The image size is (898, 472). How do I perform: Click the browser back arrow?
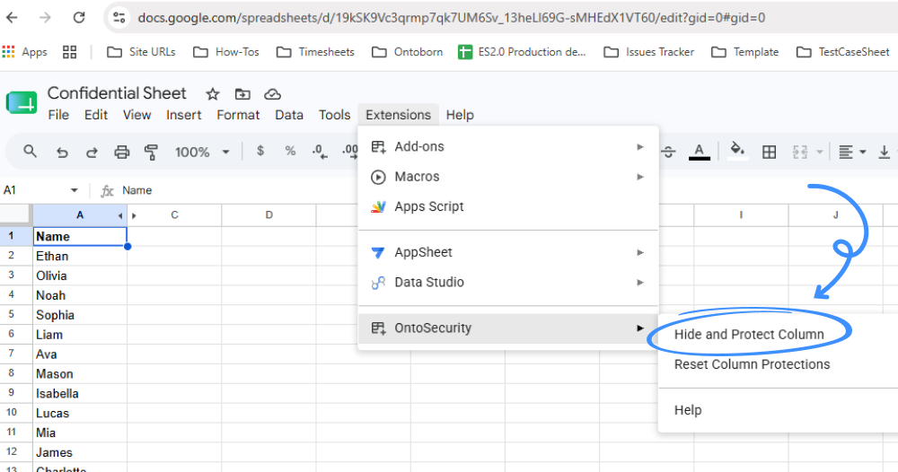click(12, 18)
